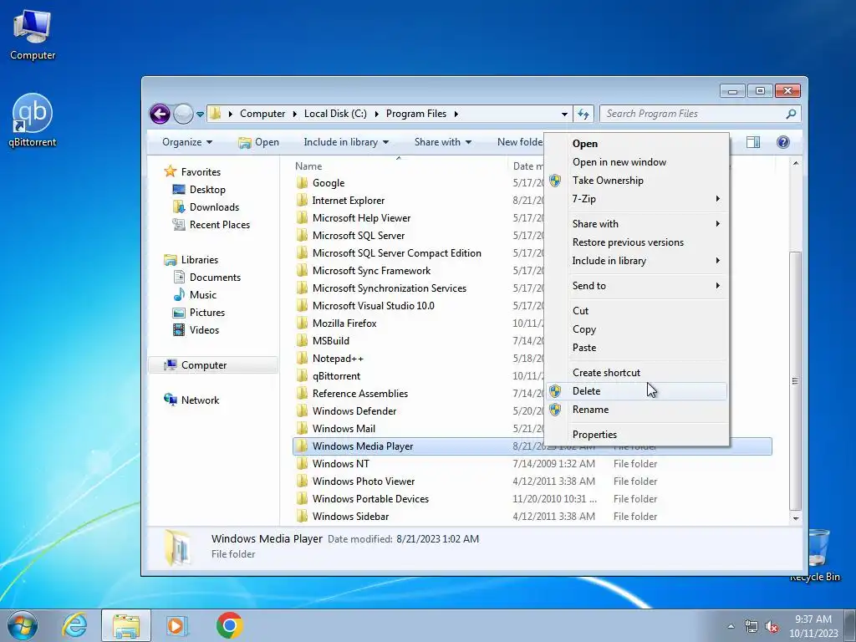Select Delete in the context menu
The height and width of the screenshot is (642, 856).
coord(636,391)
